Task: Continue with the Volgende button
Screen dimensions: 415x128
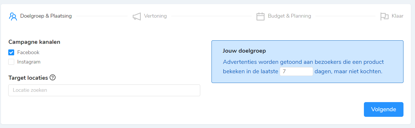Action: (383, 109)
